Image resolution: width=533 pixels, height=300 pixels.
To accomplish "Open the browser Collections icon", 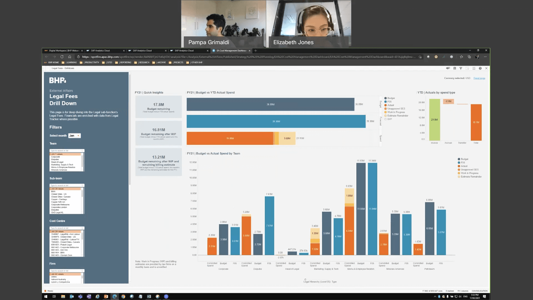I will click(469, 57).
